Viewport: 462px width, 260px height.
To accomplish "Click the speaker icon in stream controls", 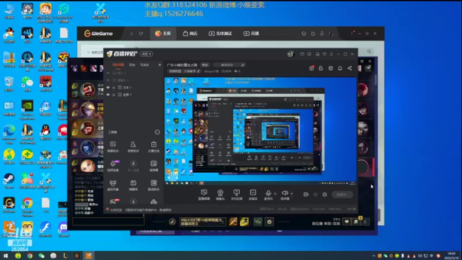I will click(285, 193).
